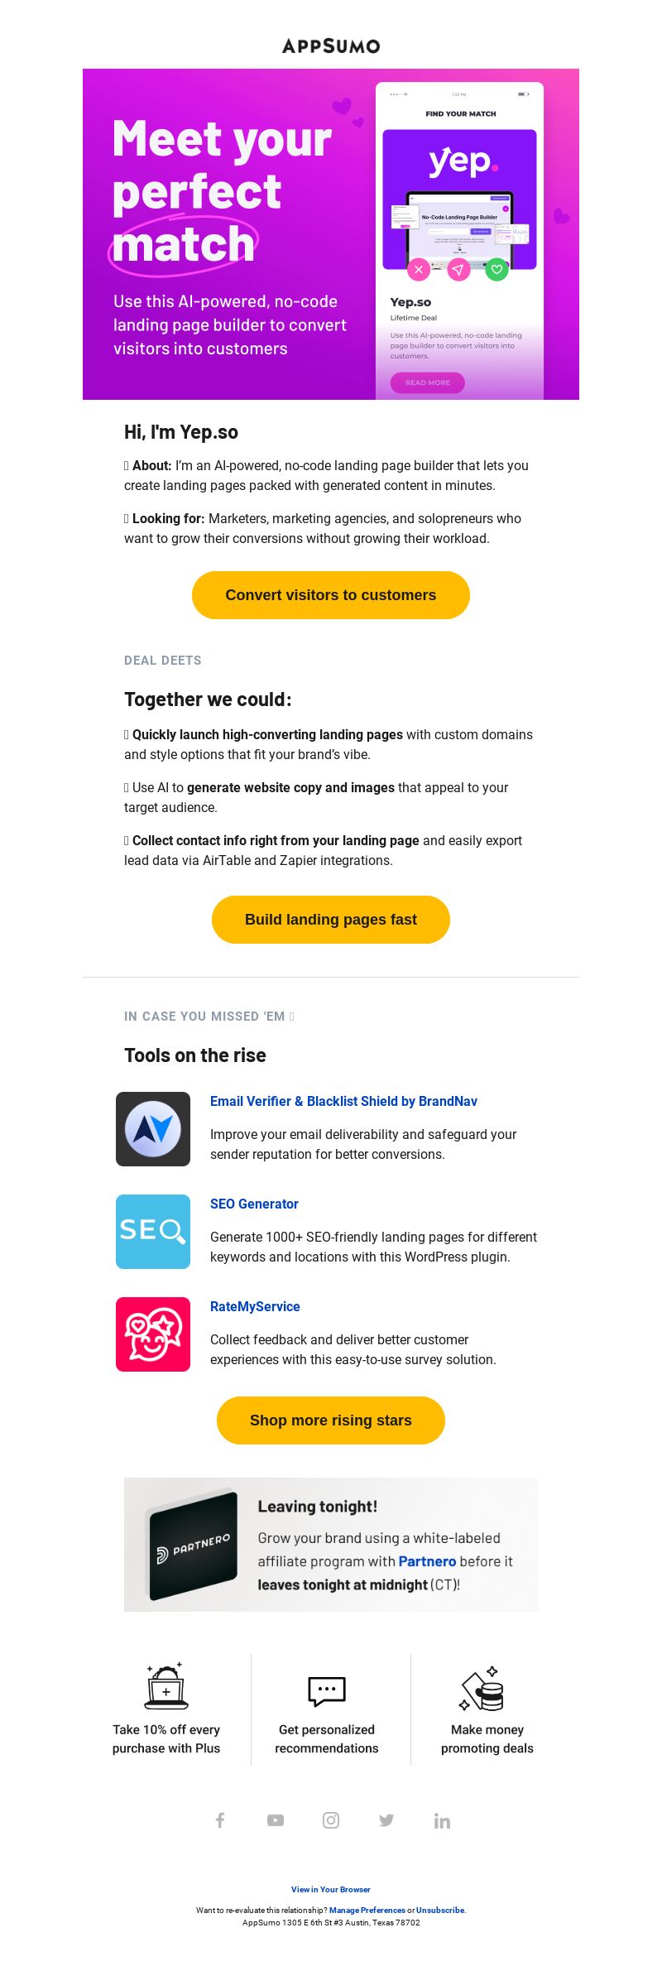Click the Yep.so hero banner image

click(331, 234)
